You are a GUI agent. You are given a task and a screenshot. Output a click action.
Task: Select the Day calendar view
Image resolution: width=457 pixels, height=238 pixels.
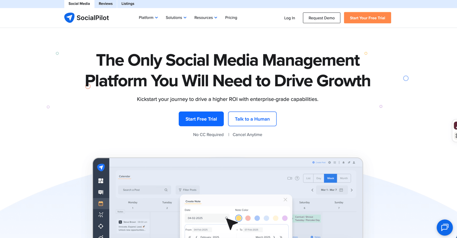point(319,178)
